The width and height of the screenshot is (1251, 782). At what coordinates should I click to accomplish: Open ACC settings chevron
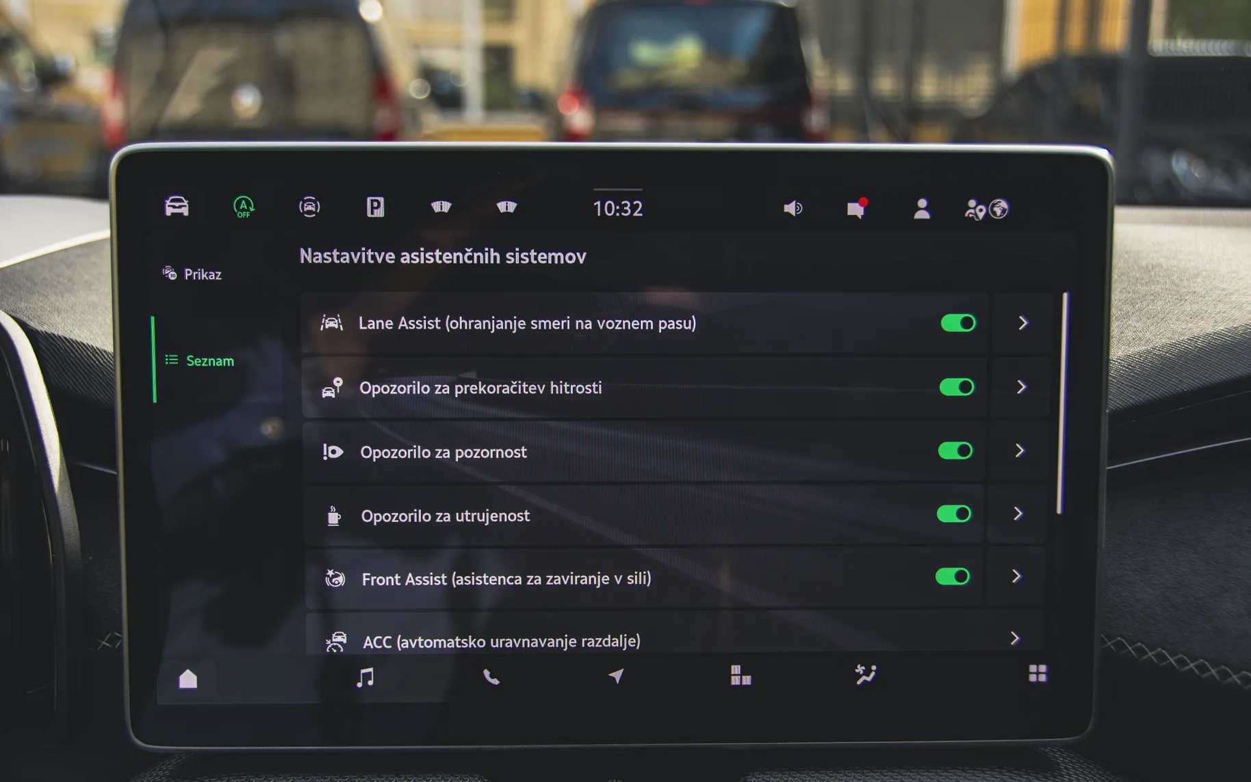1015,638
